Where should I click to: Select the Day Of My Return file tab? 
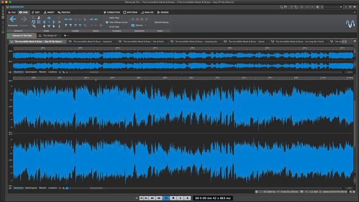tap(38, 42)
